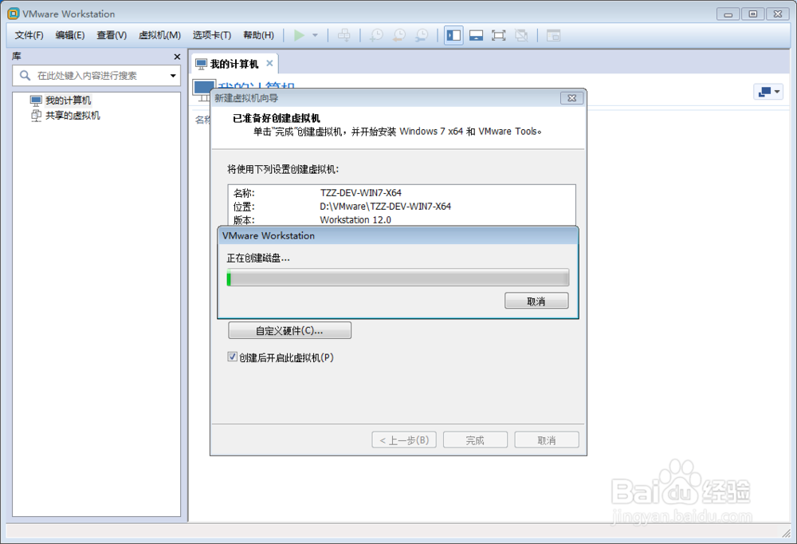Minimize the VMware Workstation window
The image size is (797, 544).
click(728, 14)
